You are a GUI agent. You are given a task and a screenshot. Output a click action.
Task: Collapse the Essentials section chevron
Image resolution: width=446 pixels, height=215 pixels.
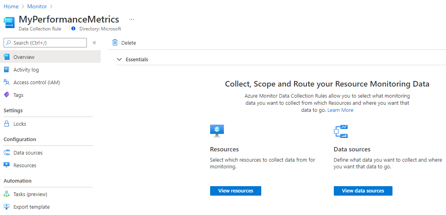click(119, 60)
